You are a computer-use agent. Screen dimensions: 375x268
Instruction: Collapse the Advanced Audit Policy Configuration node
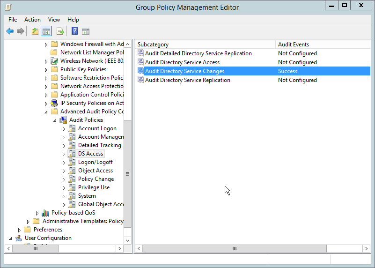tap(46, 112)
